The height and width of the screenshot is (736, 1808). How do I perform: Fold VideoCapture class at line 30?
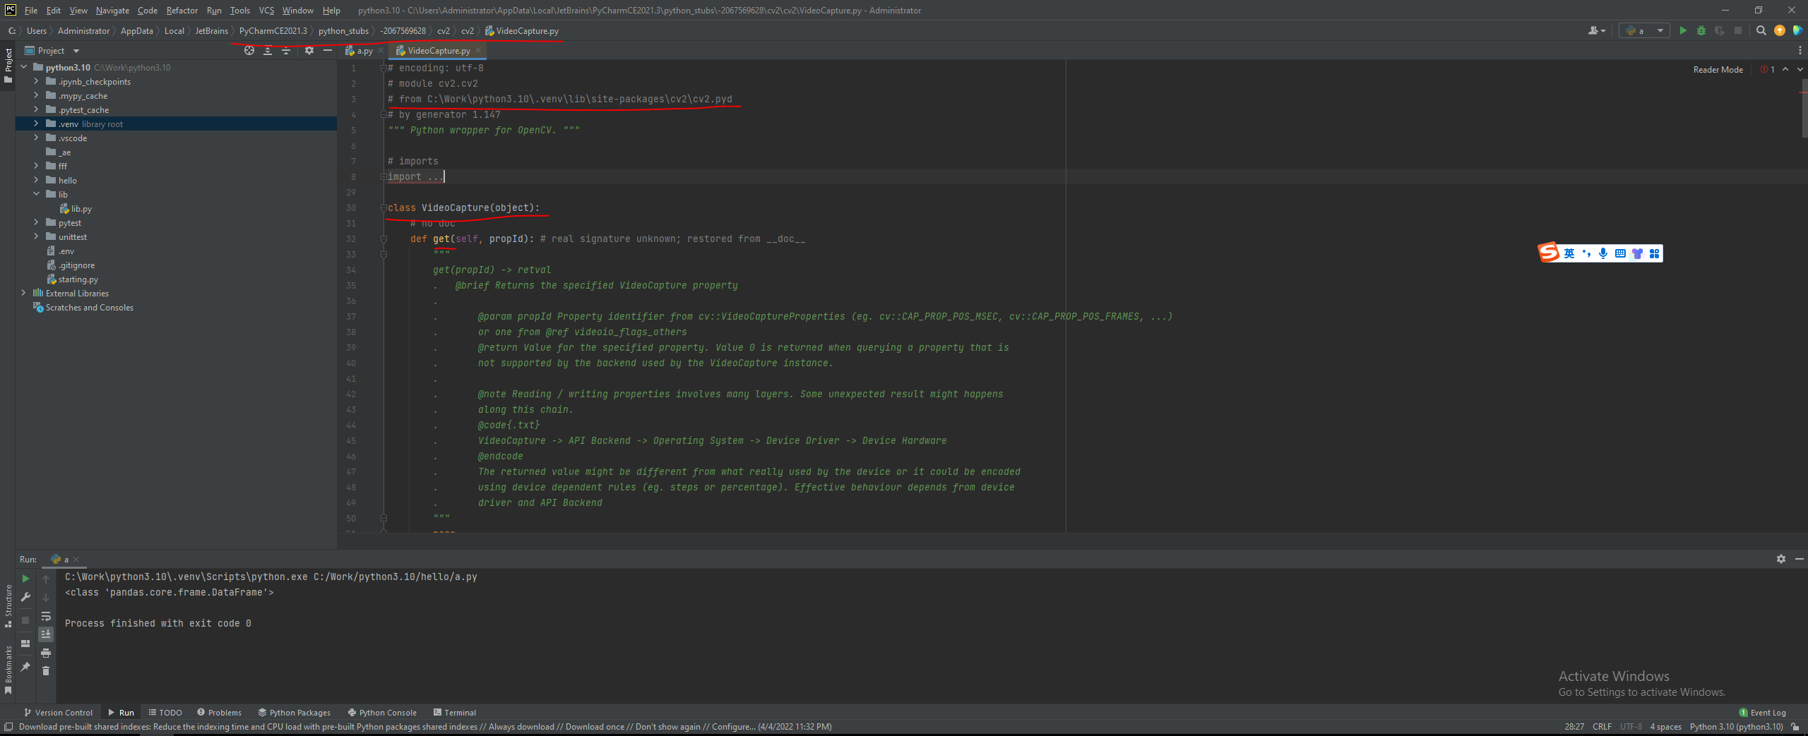click(x=383, y=207)
